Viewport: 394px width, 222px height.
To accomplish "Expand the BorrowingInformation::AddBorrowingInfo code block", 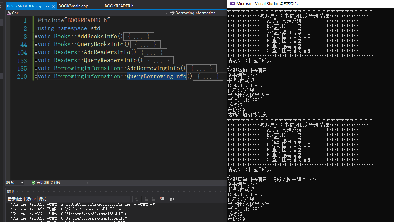I will tap(36, 68).
